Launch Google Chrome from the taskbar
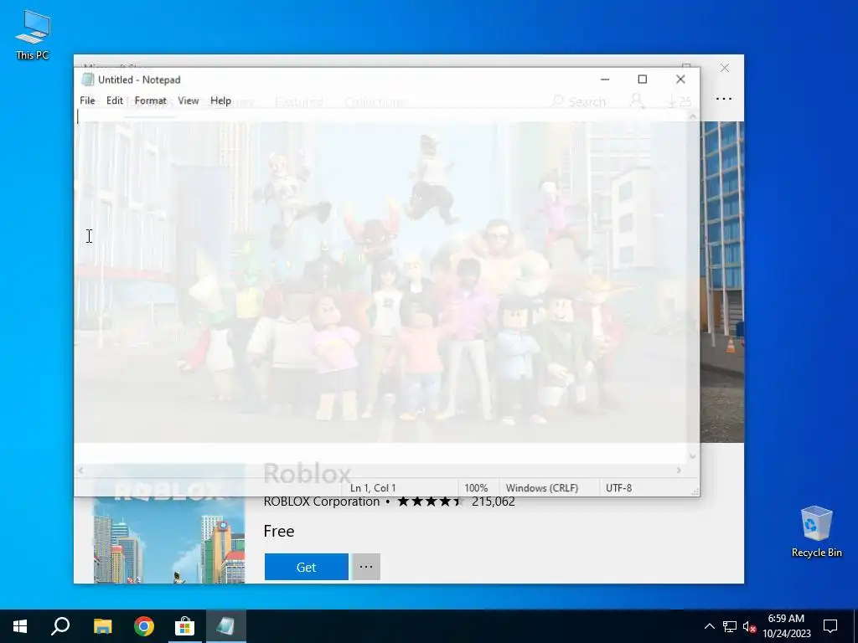Viewport: 858px width, 643px height. click(144, 626)
